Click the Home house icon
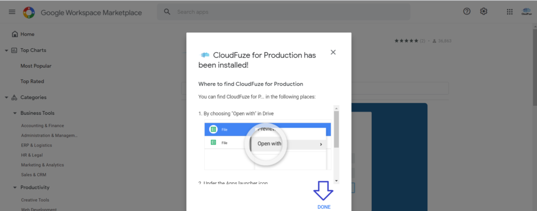The height and width of the screenshot is (211, 537). tap(14, 34)
